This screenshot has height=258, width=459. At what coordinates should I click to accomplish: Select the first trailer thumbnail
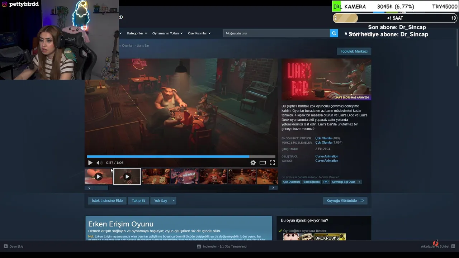(x=99, y=176)
